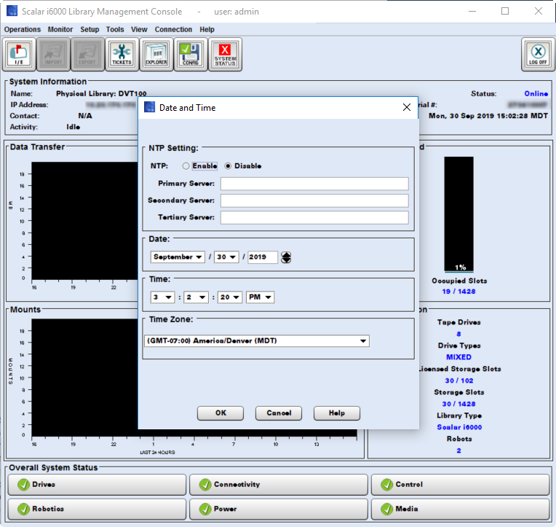The width and height of the screenshot is (556, 527).
Task: Click the Online status text
Action: [x=536, y=93]
